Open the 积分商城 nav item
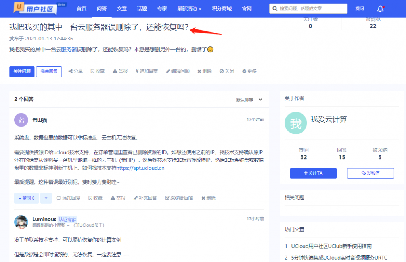This screenshot has height=262, width=406. point(222,9)
